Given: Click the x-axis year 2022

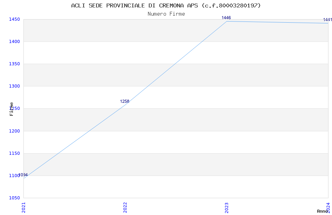Looking at the screenshot, I should [125, 208].
